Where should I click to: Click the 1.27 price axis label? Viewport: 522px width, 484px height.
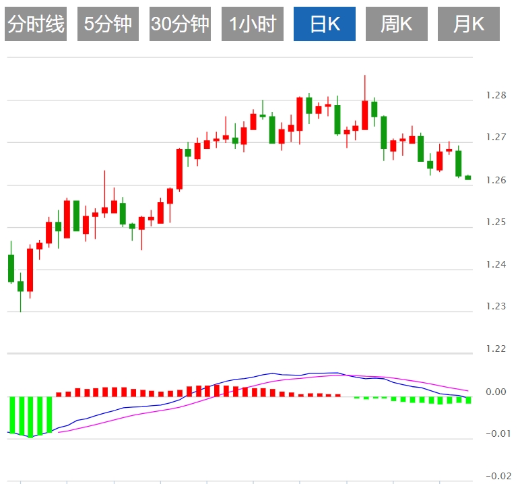coord(496,138)
